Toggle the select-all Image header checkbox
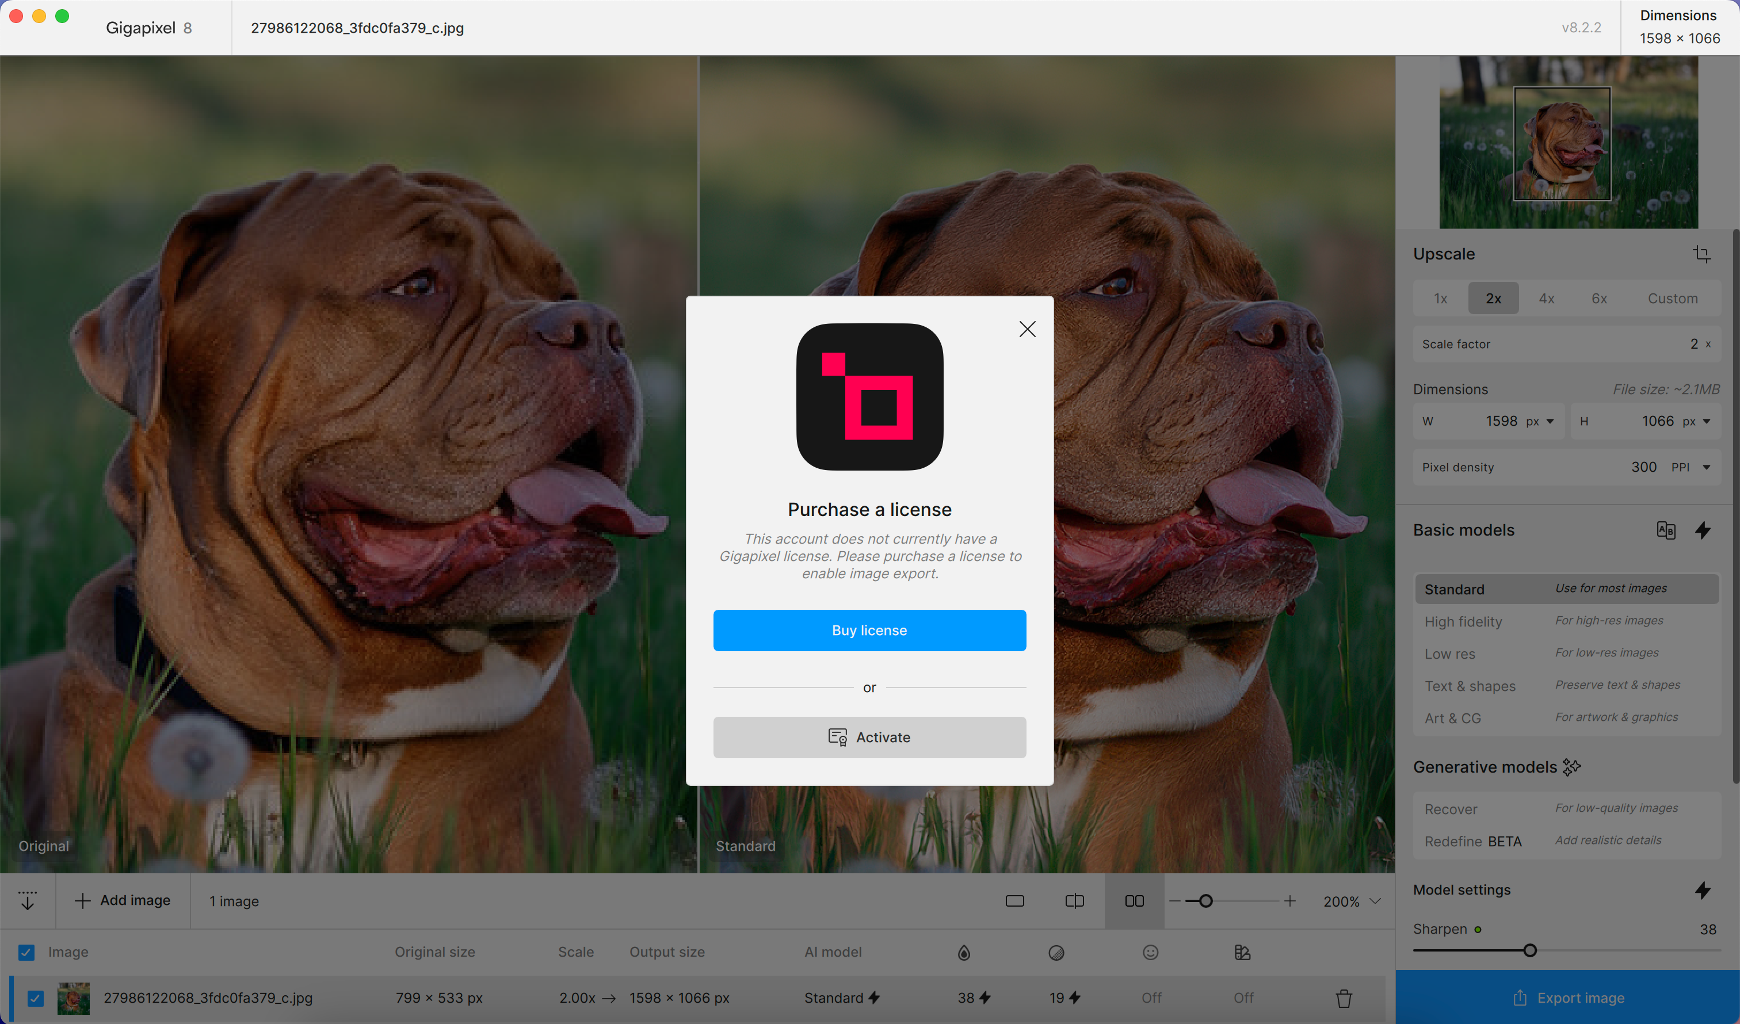The width and height of the screenshot is (1740, 1024). pyautogui.click(x=26, y=952)
